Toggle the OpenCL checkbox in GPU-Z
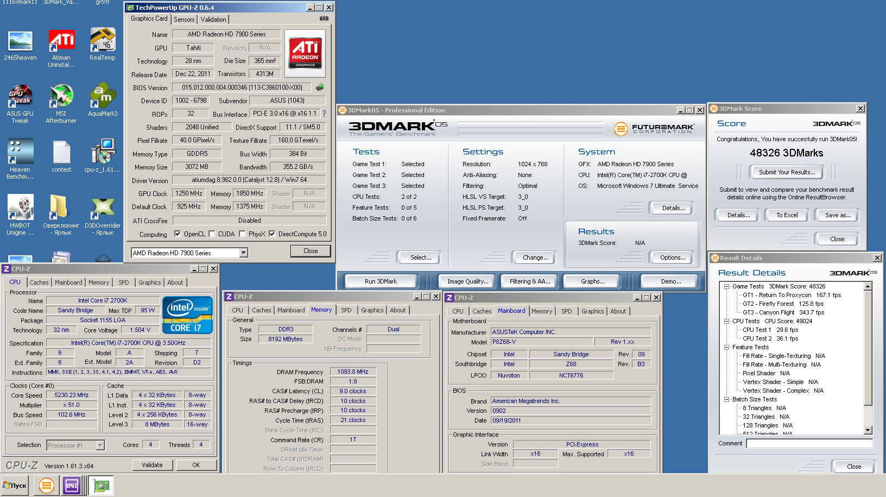The height and width of the screenshot is (497, 886). [178, 234]
